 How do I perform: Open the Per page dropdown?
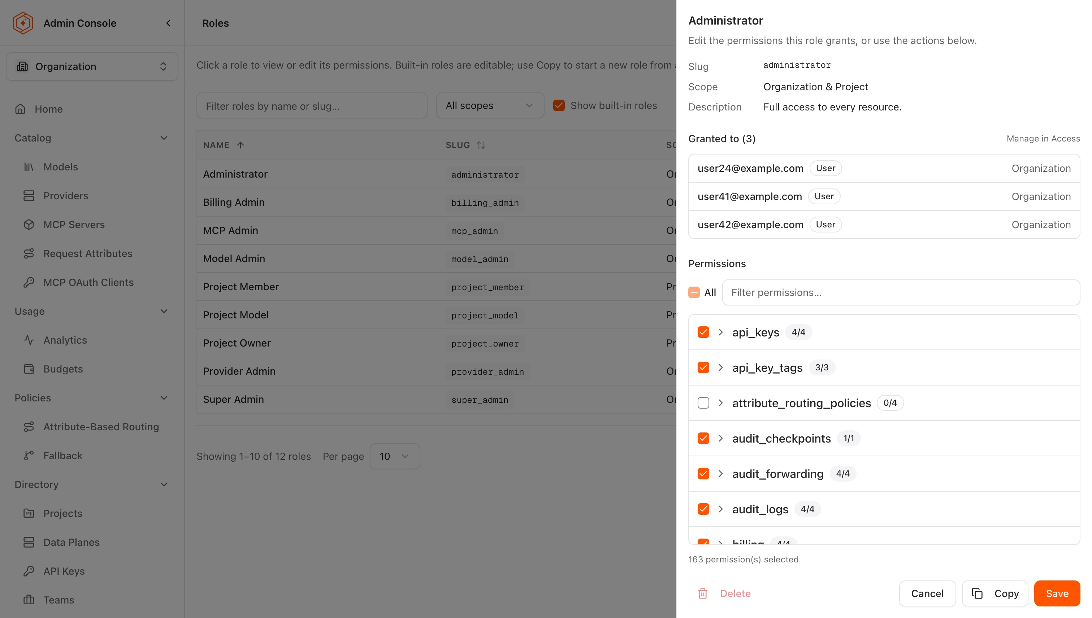tap(394, 456)
